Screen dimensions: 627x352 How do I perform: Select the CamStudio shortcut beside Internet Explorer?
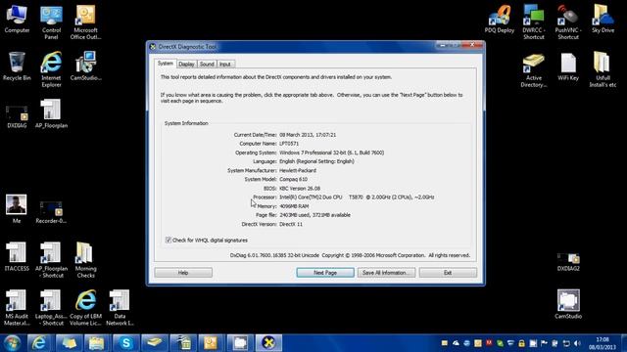point(85,66)
